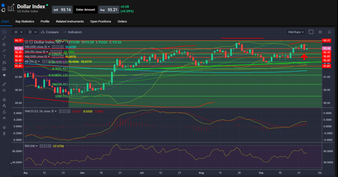338x177 pixels.
Task: Click the favorite star icon
Action: pos(3,5)
